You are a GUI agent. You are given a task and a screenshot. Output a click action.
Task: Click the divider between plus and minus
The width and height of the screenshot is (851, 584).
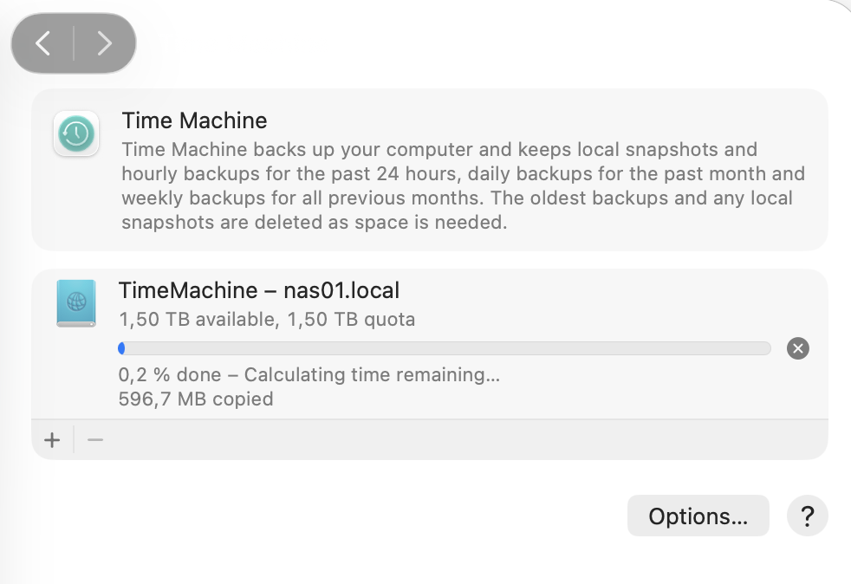pyautogui.click(x=74, y=440)
